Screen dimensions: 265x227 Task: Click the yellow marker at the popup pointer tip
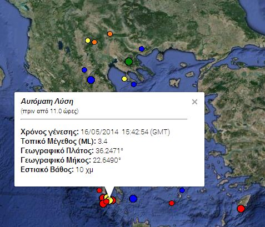tap(109, 200)
